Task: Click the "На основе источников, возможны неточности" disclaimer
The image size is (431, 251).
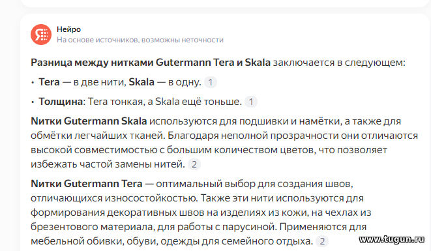Action: (140, 40)
